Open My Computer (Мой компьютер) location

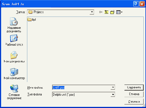(14, 74)
